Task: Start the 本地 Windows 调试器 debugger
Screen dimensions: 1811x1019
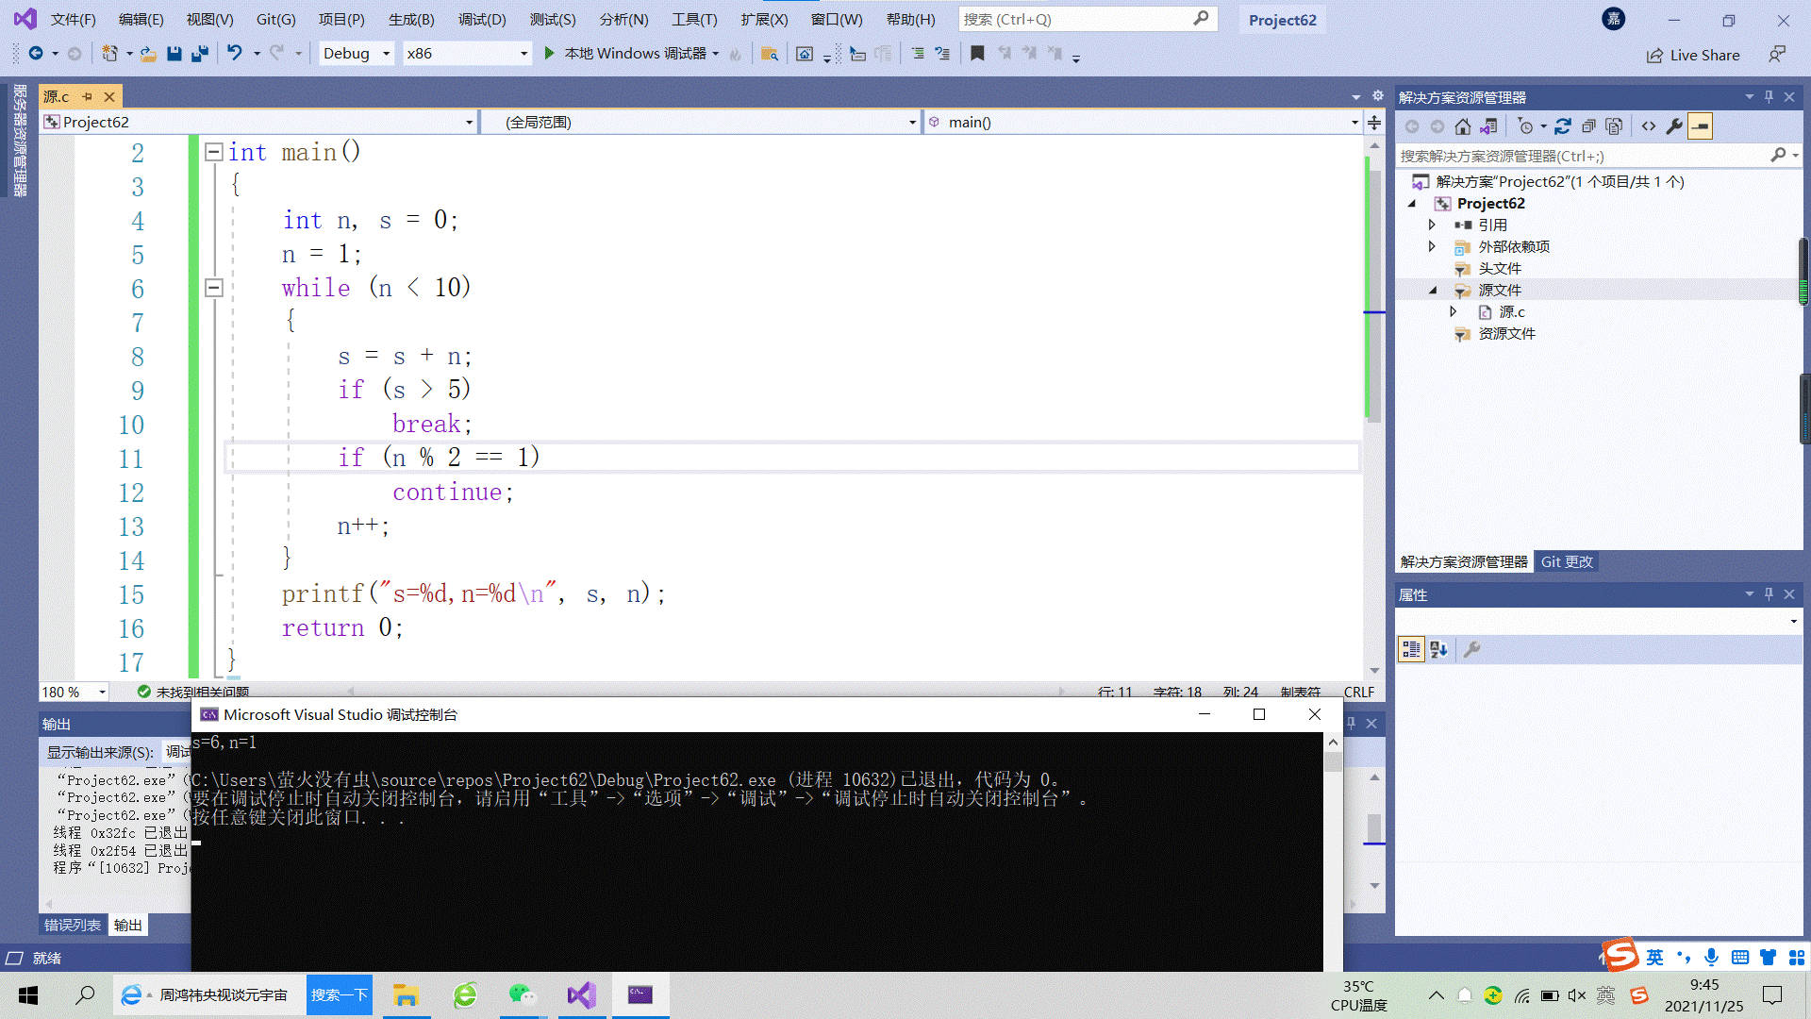Action: pos(549,54)
